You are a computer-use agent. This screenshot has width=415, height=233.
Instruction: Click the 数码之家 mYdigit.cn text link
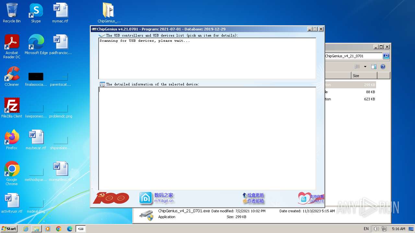click(x=164, y=198)
